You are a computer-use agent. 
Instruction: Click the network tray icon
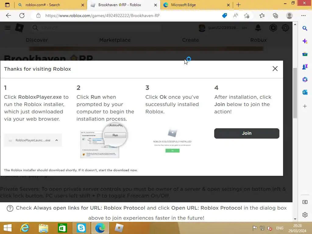point(262,228)
